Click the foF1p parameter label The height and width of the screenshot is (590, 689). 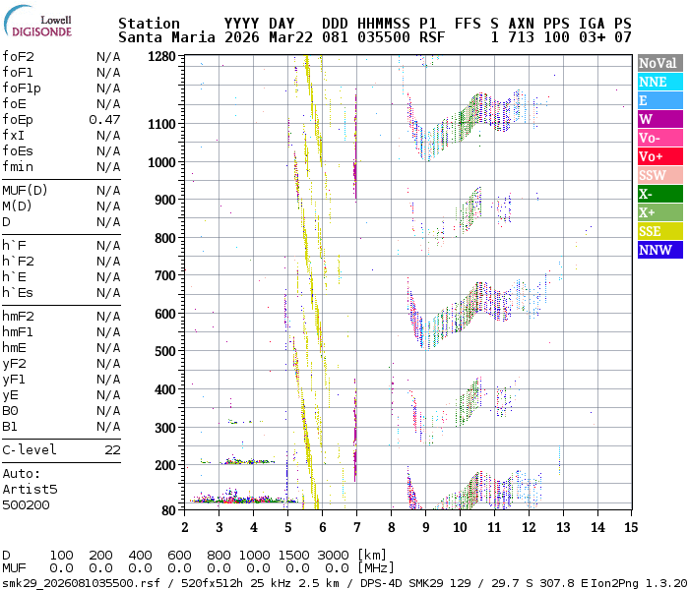22,88
